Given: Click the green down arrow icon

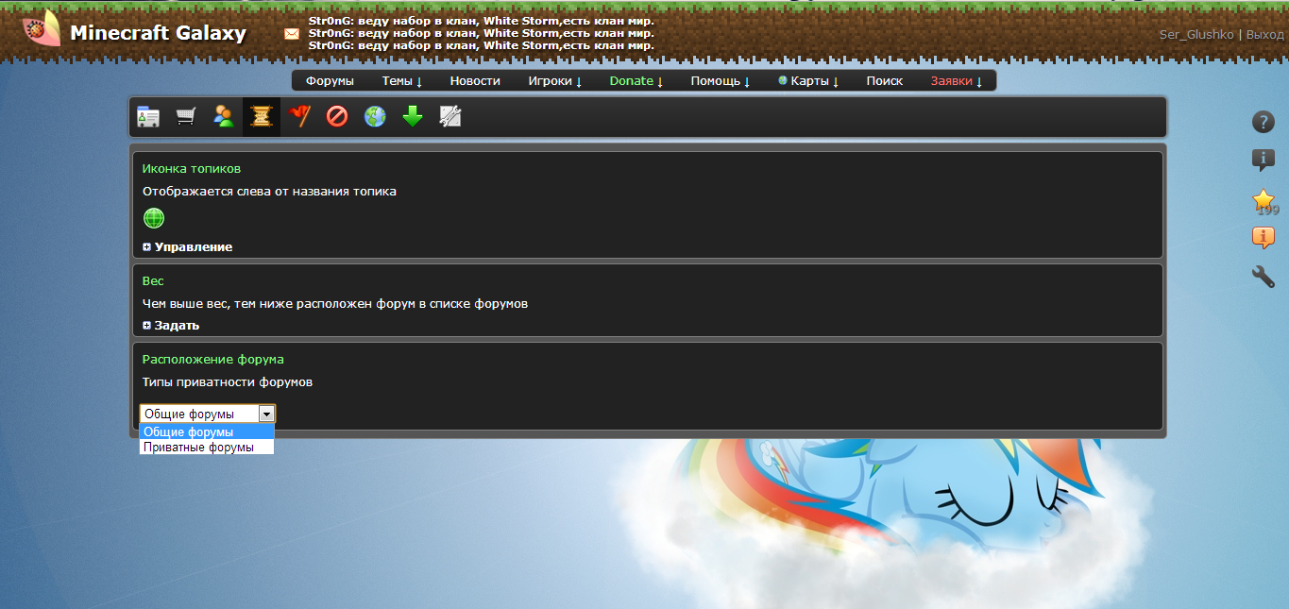Looking at the screenshot, I should [413, 117].
